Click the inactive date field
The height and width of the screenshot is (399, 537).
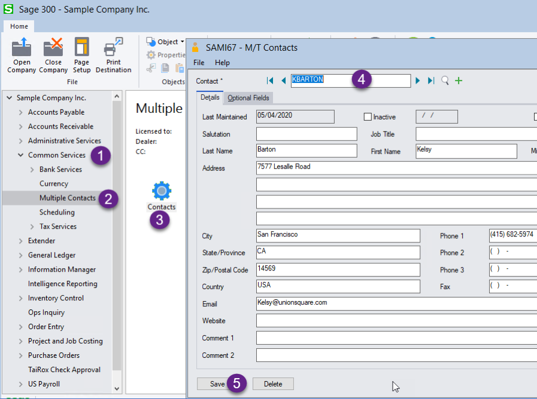[x=436, y=116]
